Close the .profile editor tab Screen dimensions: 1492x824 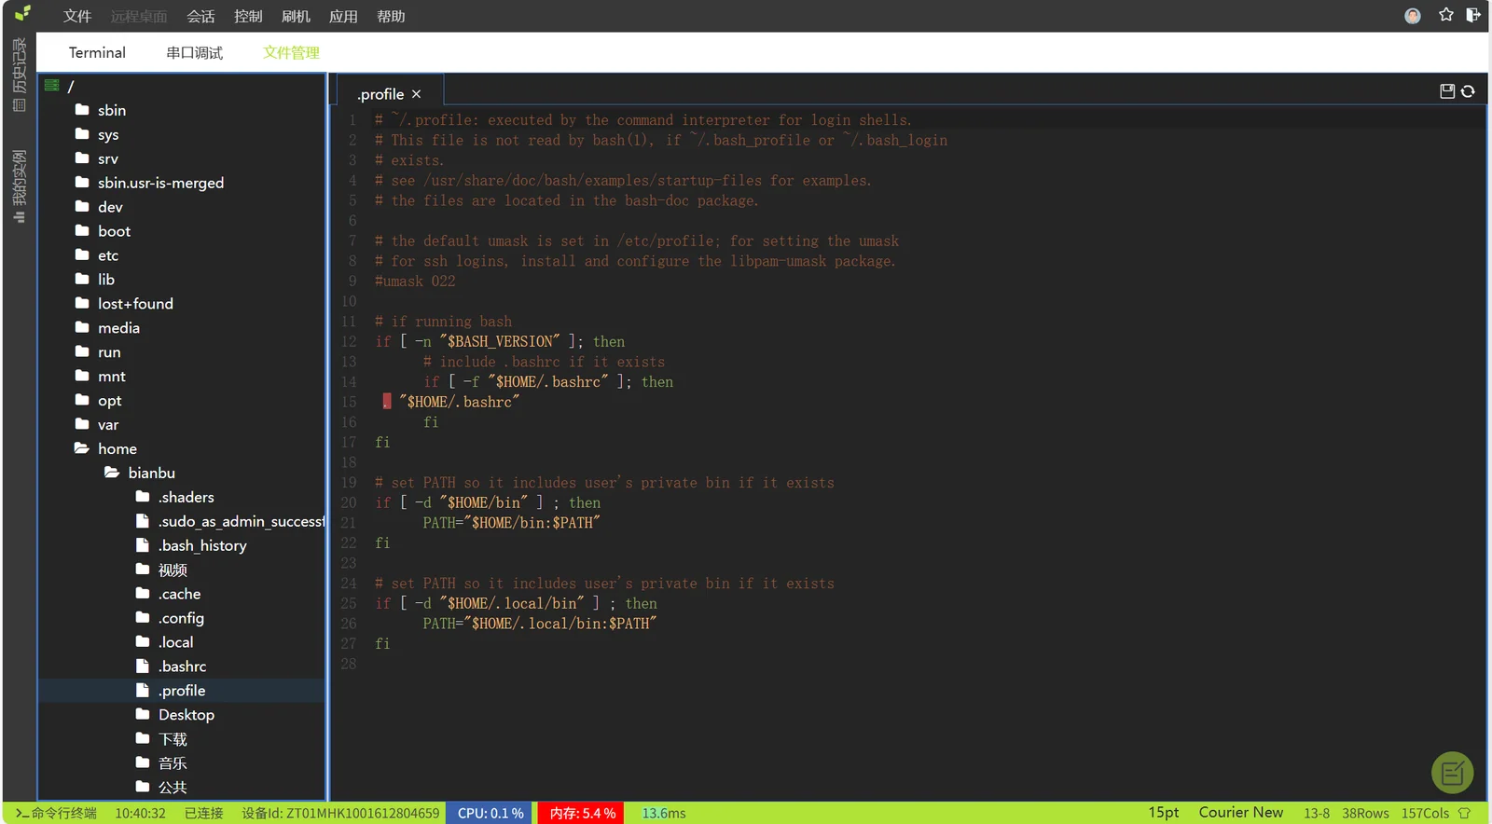click(416, 94)
